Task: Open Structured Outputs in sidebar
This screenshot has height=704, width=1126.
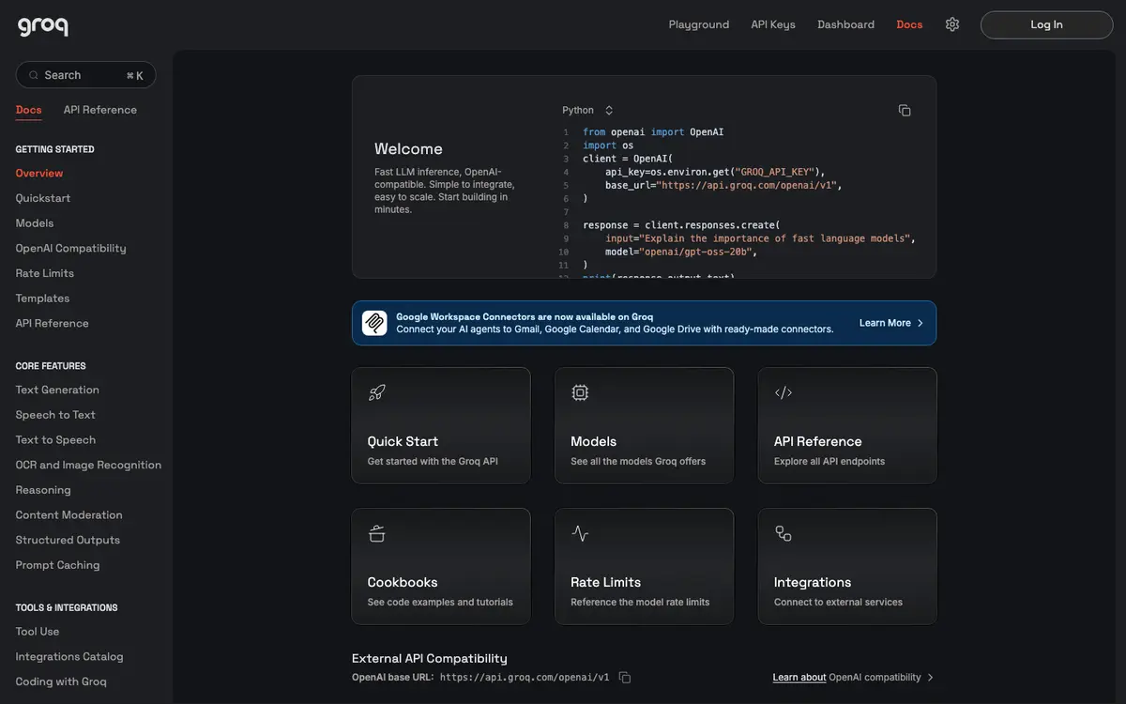Action: coord(68,540)
